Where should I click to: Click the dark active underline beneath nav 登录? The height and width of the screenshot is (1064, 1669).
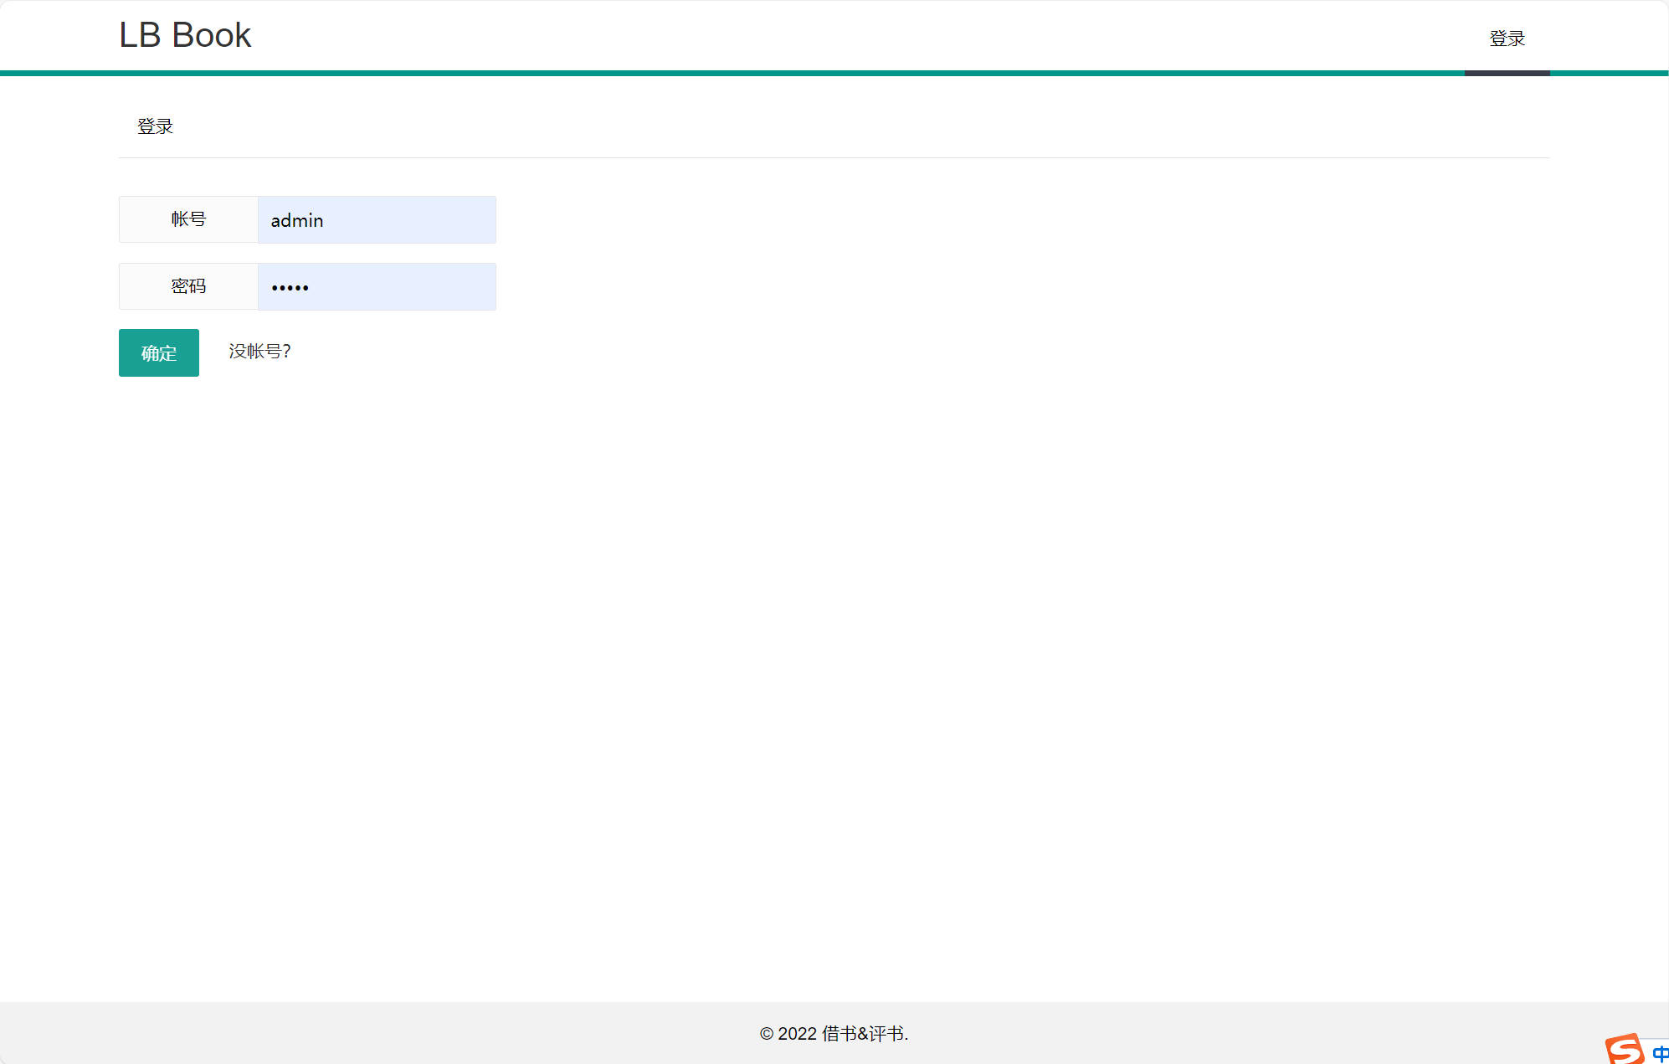point(1507,74)
